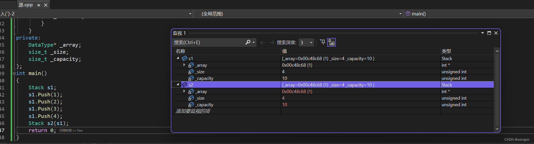Go to previous search result arrow

pos(263,43)
